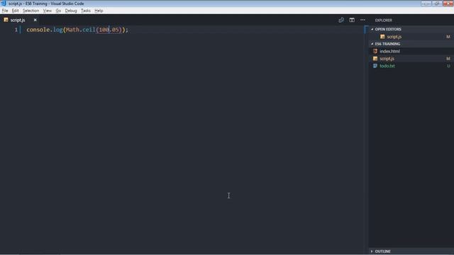Open the Debug menu

click(71, 11)
